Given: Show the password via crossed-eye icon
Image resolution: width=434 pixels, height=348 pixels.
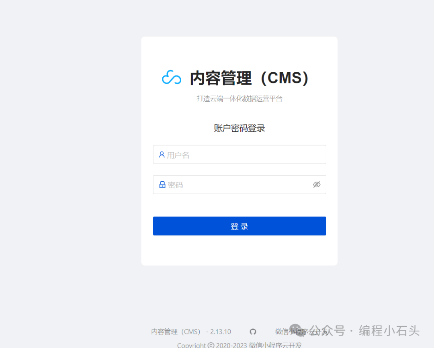Looking at the screenshot, I should click(317, 184).
